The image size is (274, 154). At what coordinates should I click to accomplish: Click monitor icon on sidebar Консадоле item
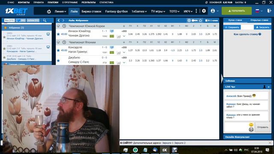(x=48, y=47)
